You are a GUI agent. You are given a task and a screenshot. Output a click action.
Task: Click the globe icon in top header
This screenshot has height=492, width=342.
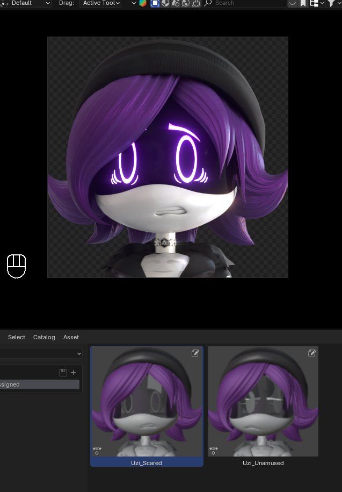point(186,3)
